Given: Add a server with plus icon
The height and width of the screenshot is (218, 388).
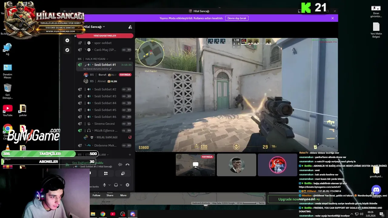Looking at the screenshot, I should [x=67, y=40].
